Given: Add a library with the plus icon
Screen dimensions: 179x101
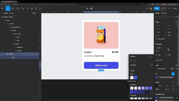Looking at the screenshot, I should coord(148,56).
